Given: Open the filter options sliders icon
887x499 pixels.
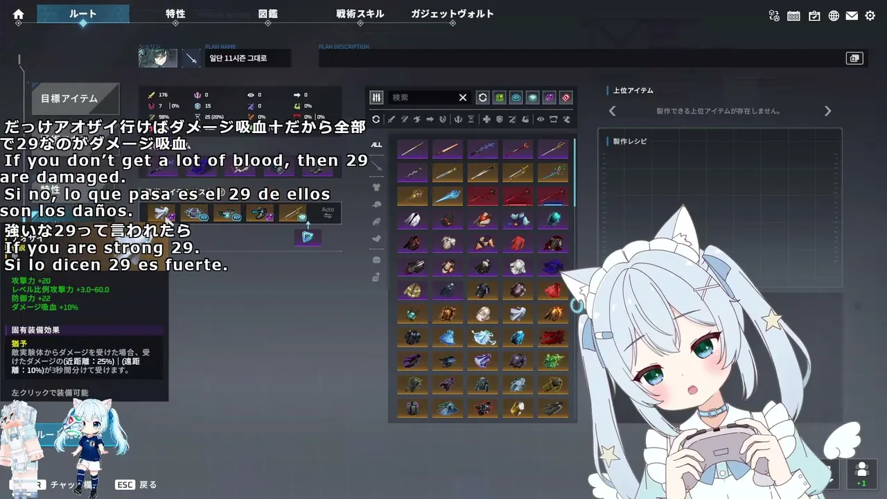Looking at the screenshot, I should coord(376,98).
